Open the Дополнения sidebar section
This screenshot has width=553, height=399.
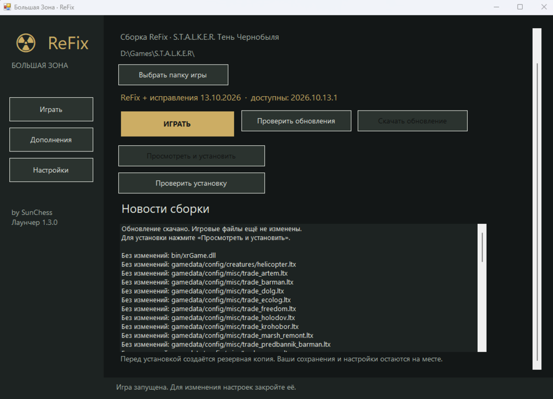click(51, 140)
